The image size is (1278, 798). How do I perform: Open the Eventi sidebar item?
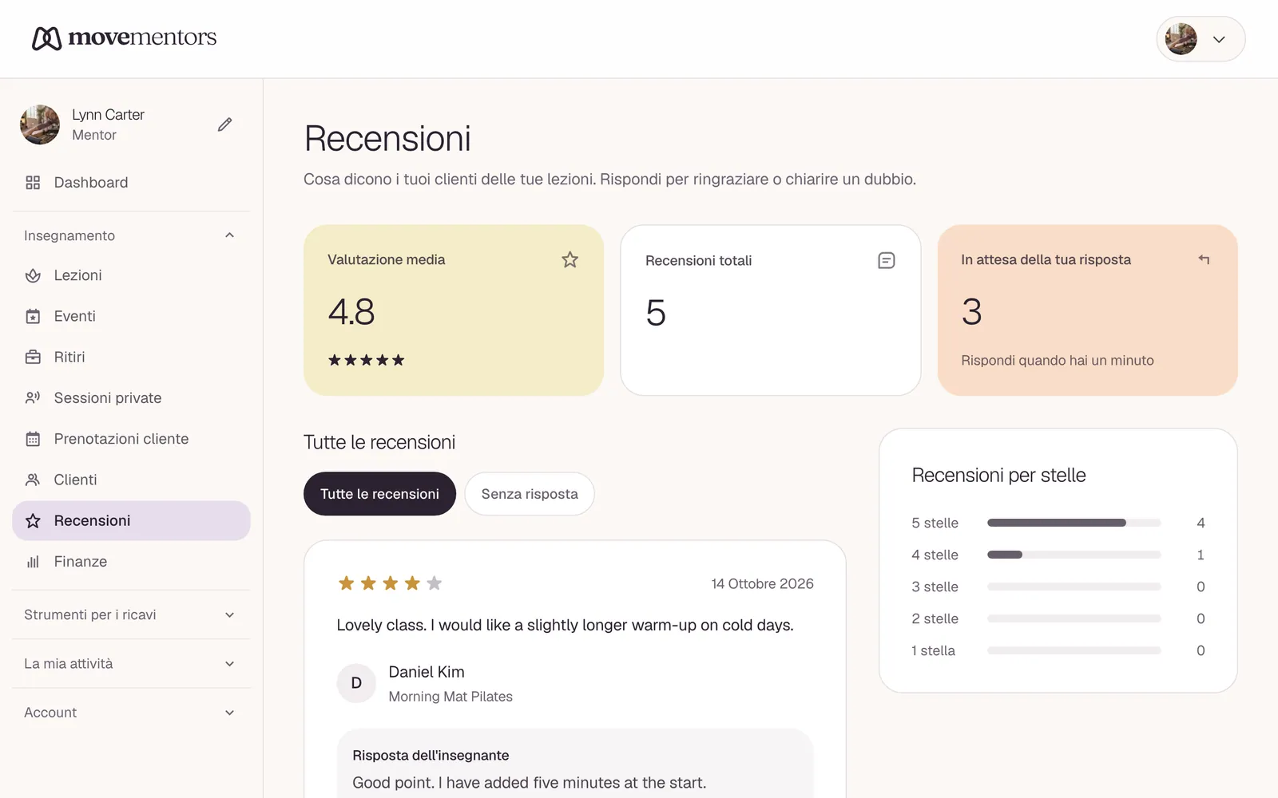132,317
